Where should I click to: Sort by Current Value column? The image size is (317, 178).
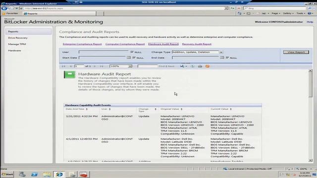pos(231,109)
